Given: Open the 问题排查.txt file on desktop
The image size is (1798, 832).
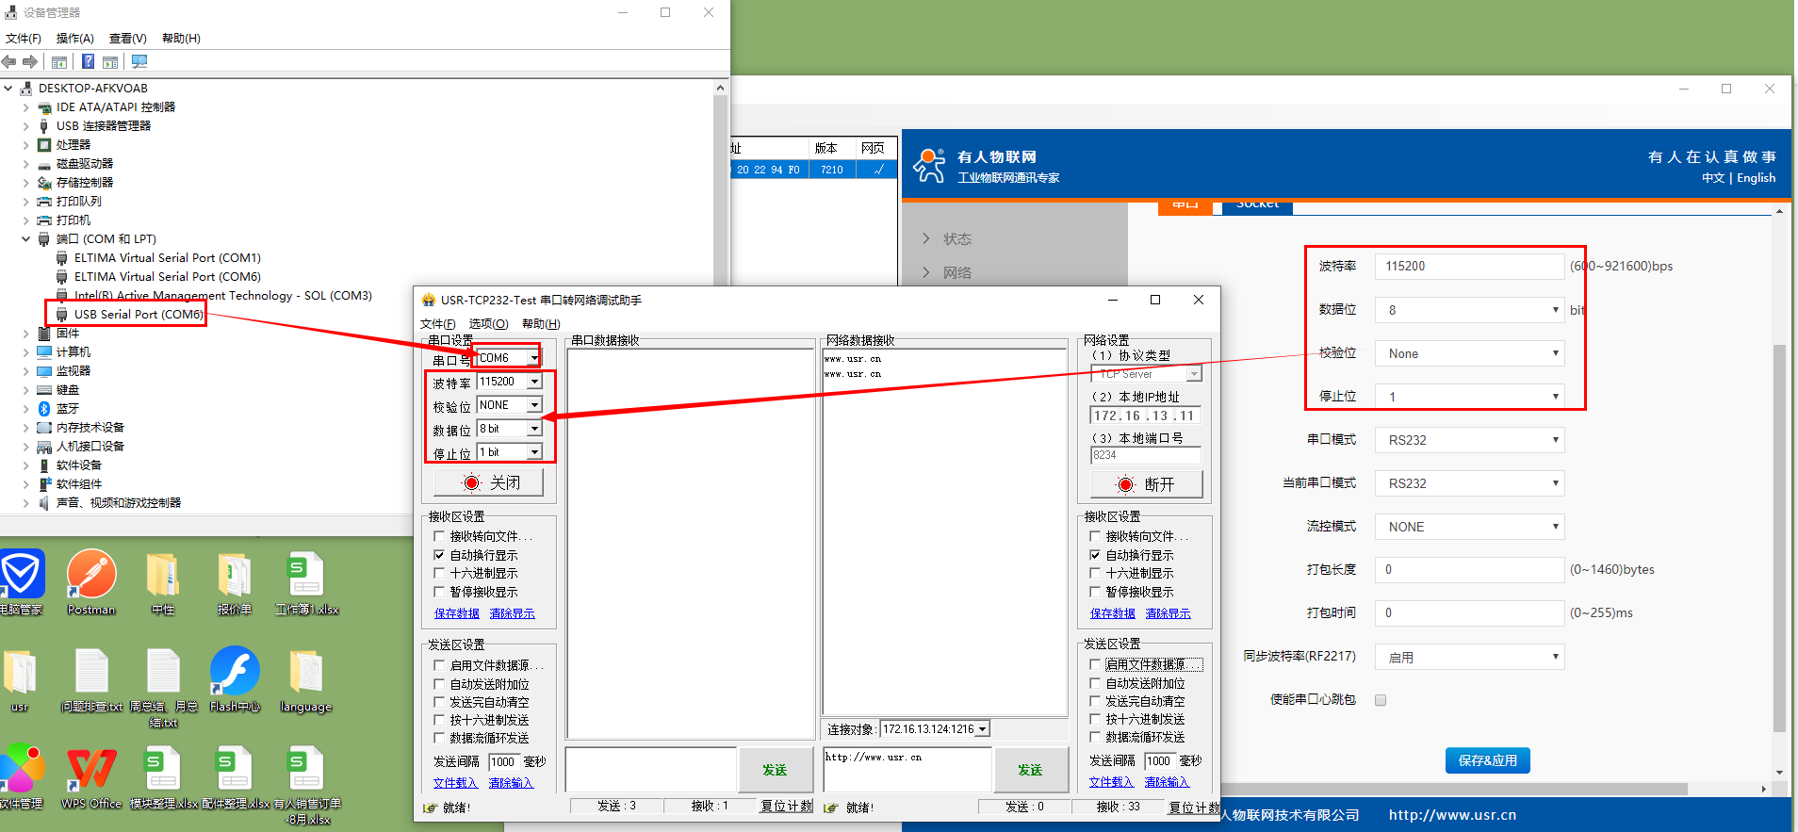Looking at the screenshot, I should pos(91,672).
